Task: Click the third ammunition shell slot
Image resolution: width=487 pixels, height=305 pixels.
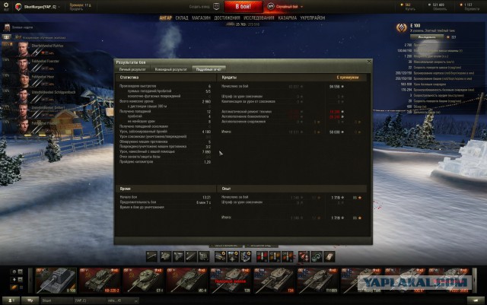Action: click(288, 256)
